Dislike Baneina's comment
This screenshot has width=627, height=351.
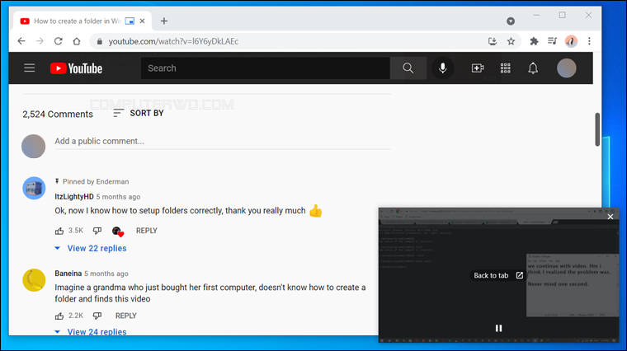pyautogui.click(x=97, y=316)
